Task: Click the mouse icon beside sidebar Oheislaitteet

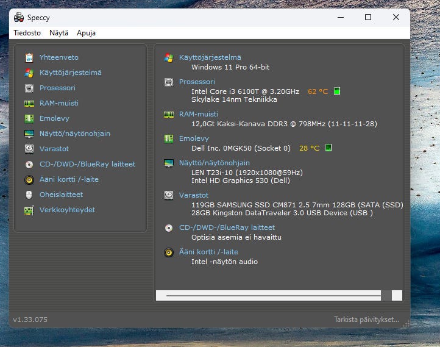Action: pos(29,195)
